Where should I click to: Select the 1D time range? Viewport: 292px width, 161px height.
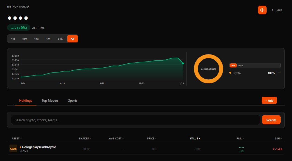13,39
